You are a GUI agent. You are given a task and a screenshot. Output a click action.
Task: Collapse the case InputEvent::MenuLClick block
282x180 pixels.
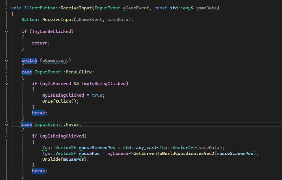7,72
